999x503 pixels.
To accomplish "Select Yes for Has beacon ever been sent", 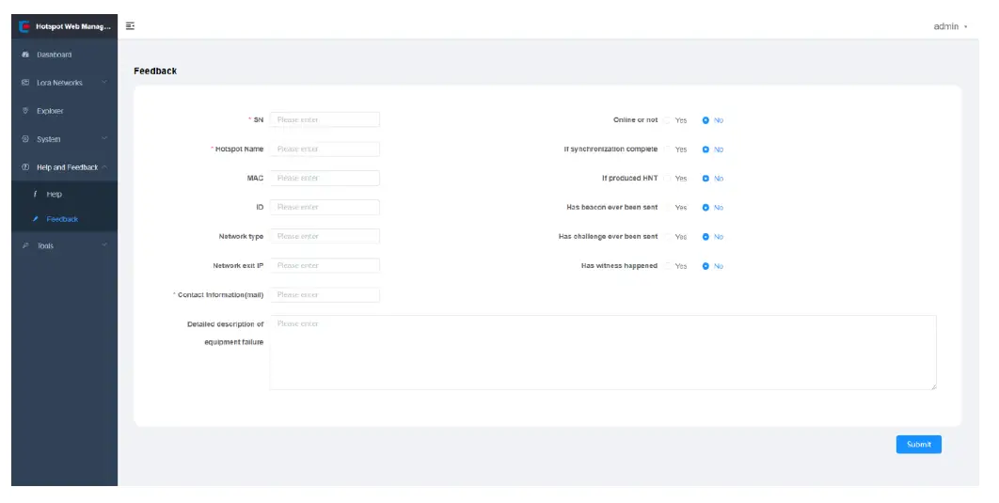I will coord(666,208).
